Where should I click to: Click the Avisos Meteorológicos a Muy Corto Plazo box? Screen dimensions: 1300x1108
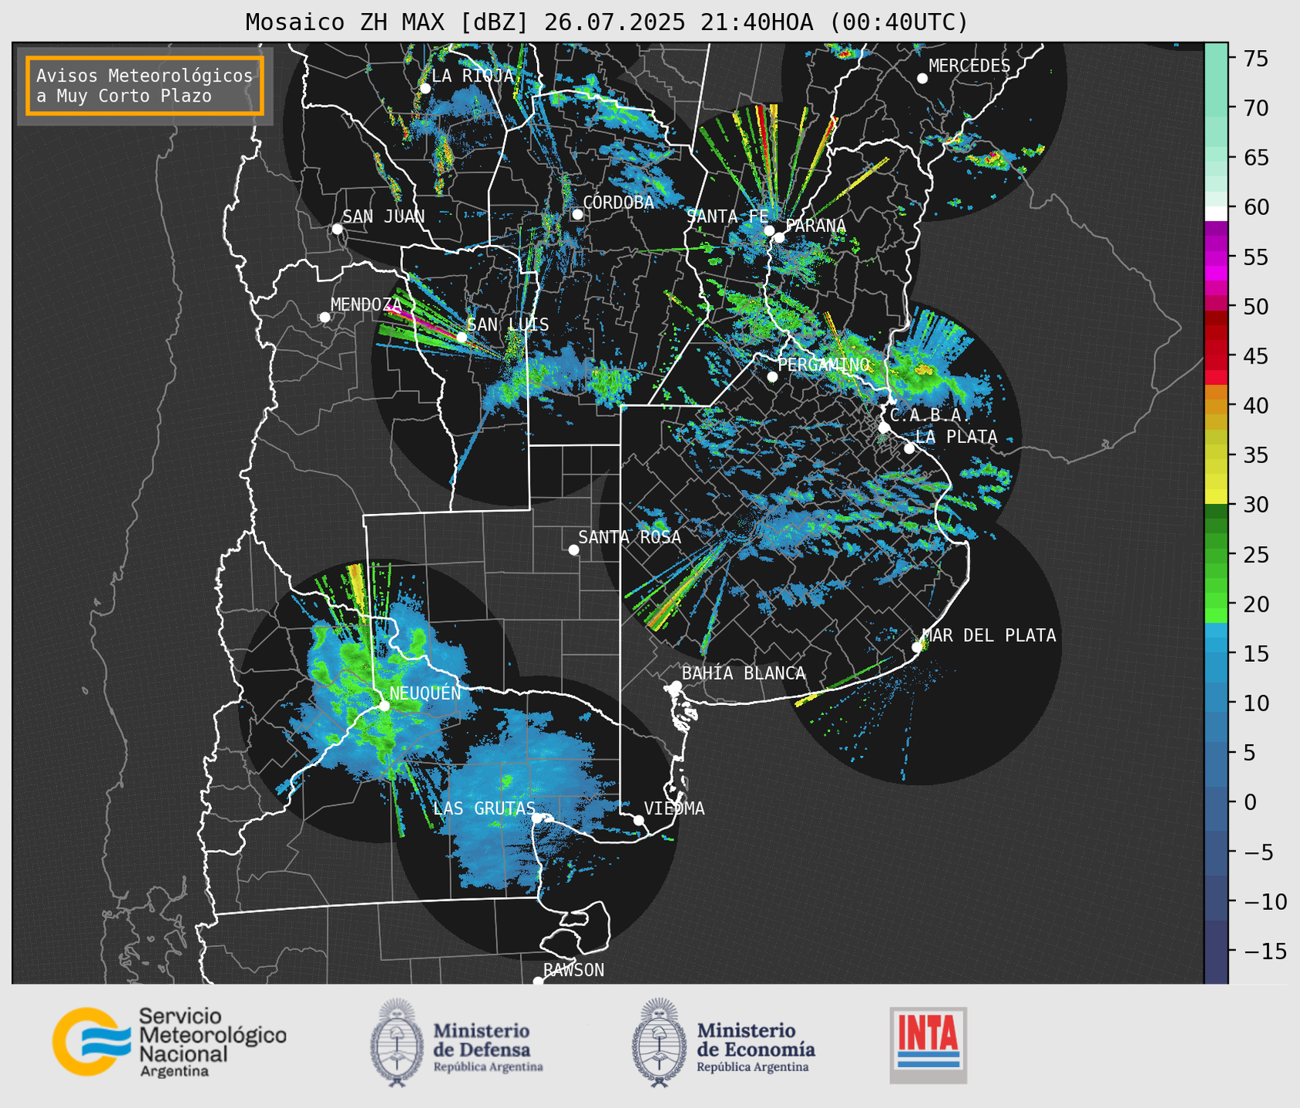[145, 86]
